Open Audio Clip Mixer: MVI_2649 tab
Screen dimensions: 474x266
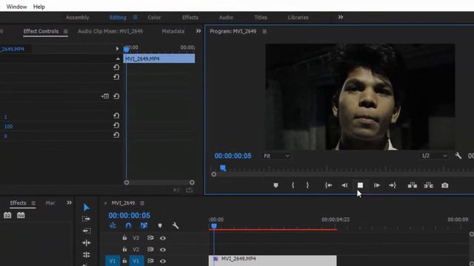110,31
